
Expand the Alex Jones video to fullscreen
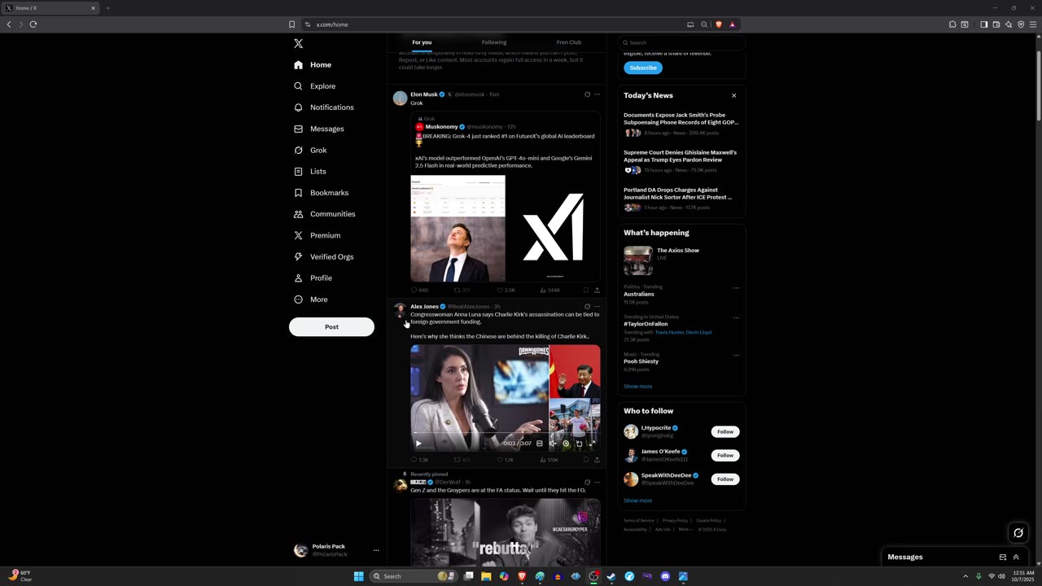click(592, 444)
